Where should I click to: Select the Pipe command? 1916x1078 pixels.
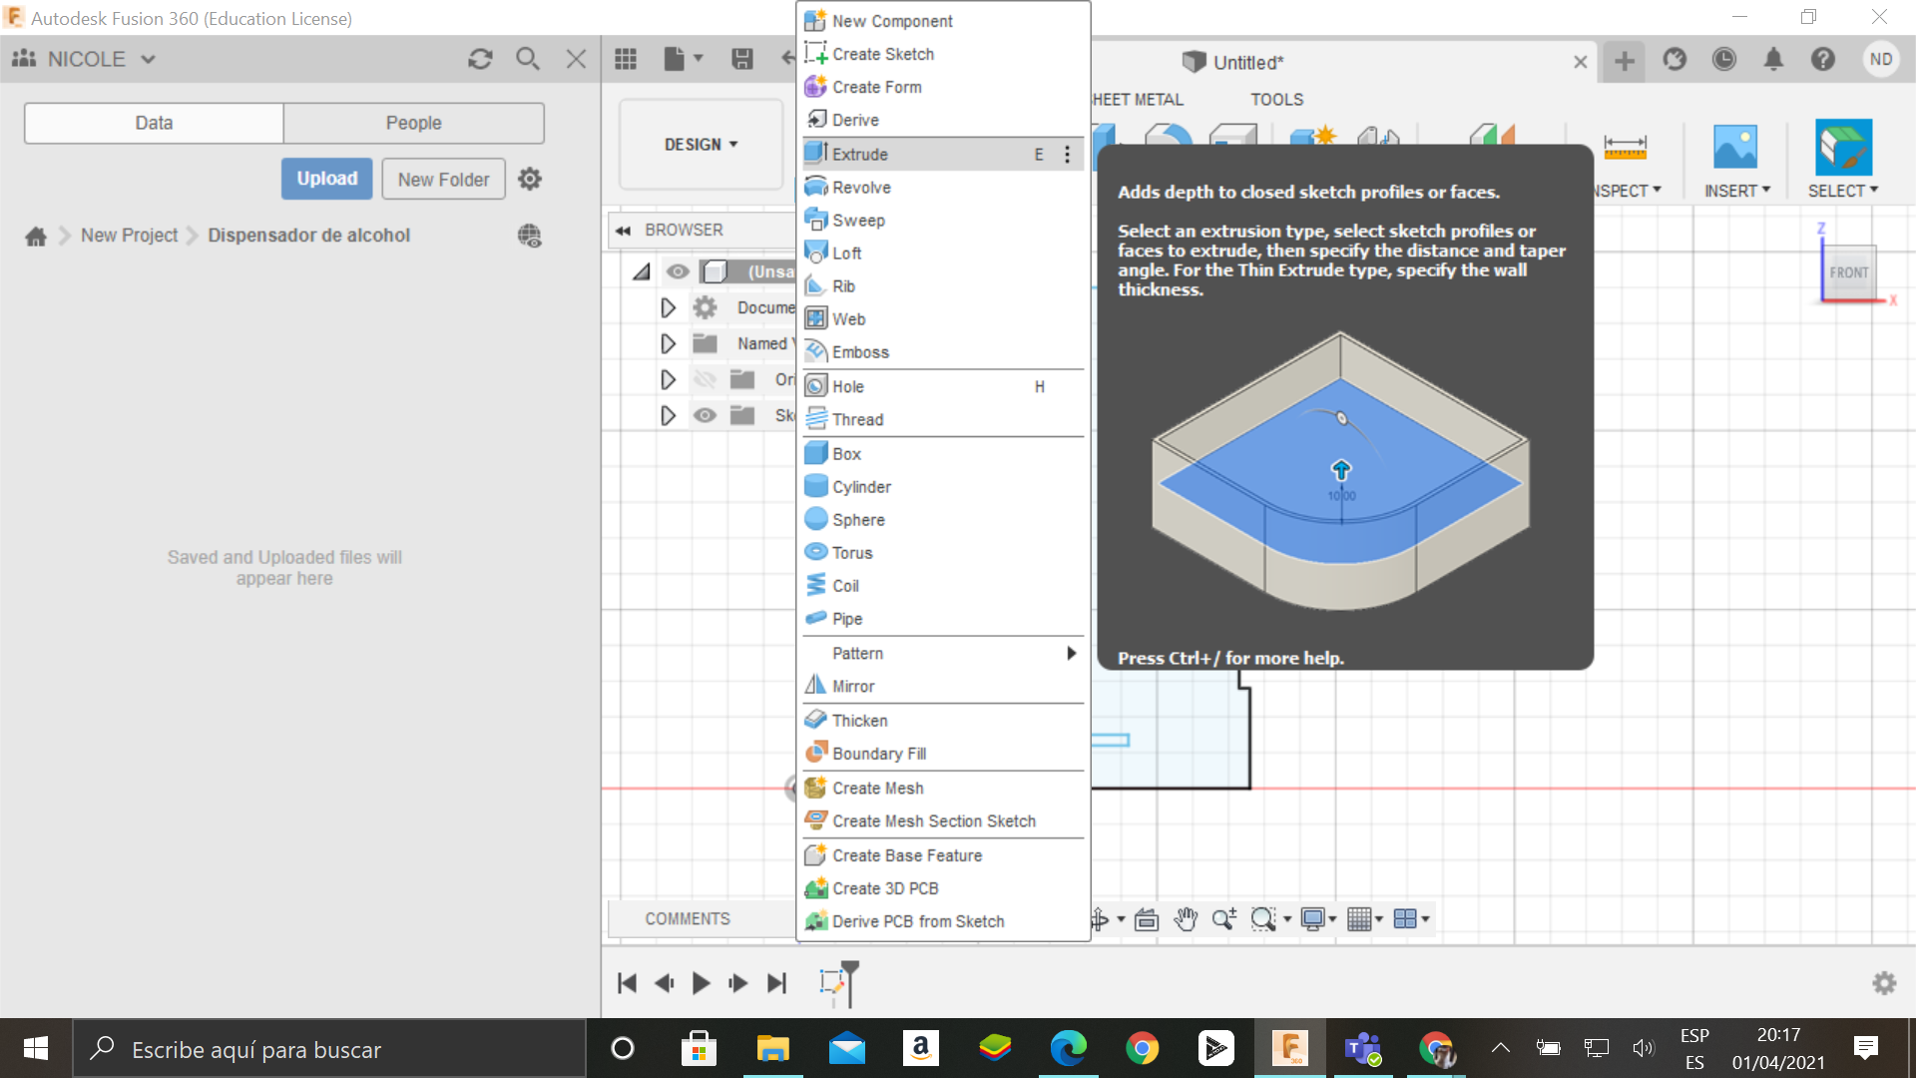coord(942,619)
